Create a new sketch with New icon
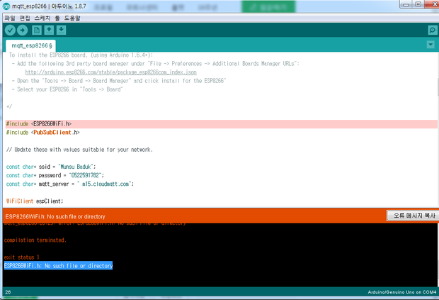439x300 pixels. click(36, 30)
